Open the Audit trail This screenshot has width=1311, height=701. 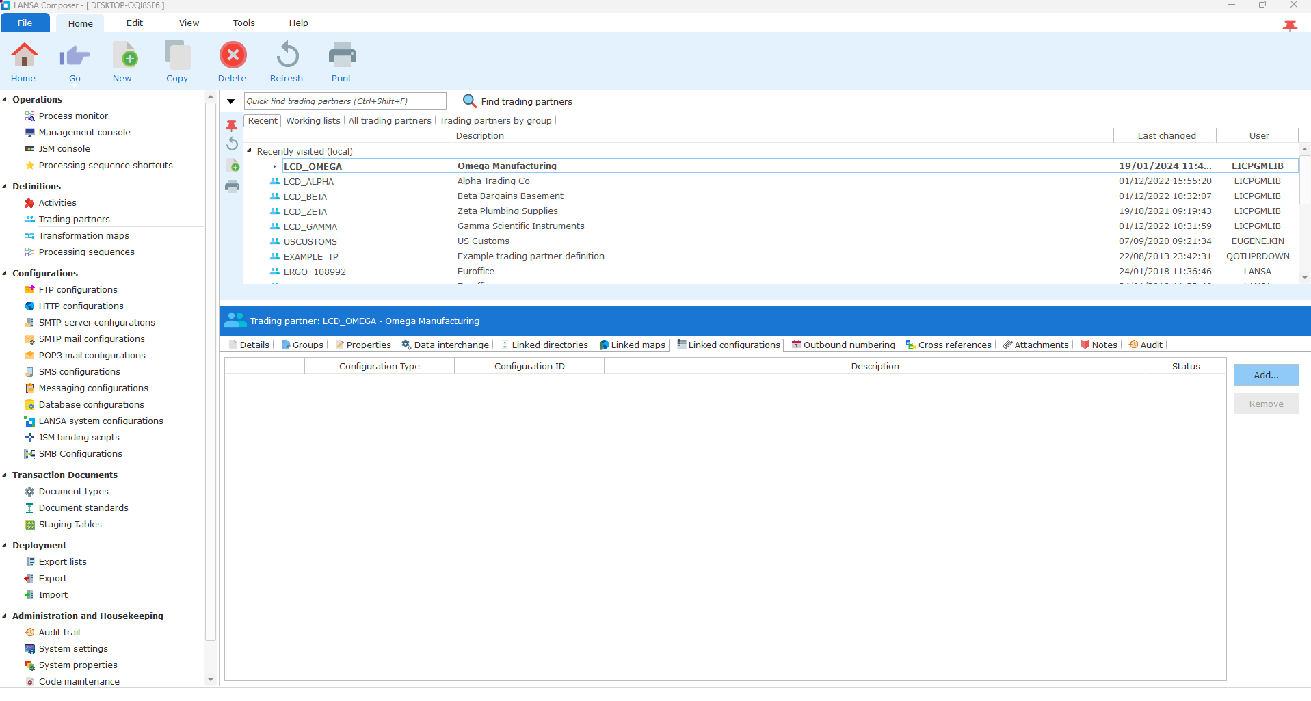point(59,633)
